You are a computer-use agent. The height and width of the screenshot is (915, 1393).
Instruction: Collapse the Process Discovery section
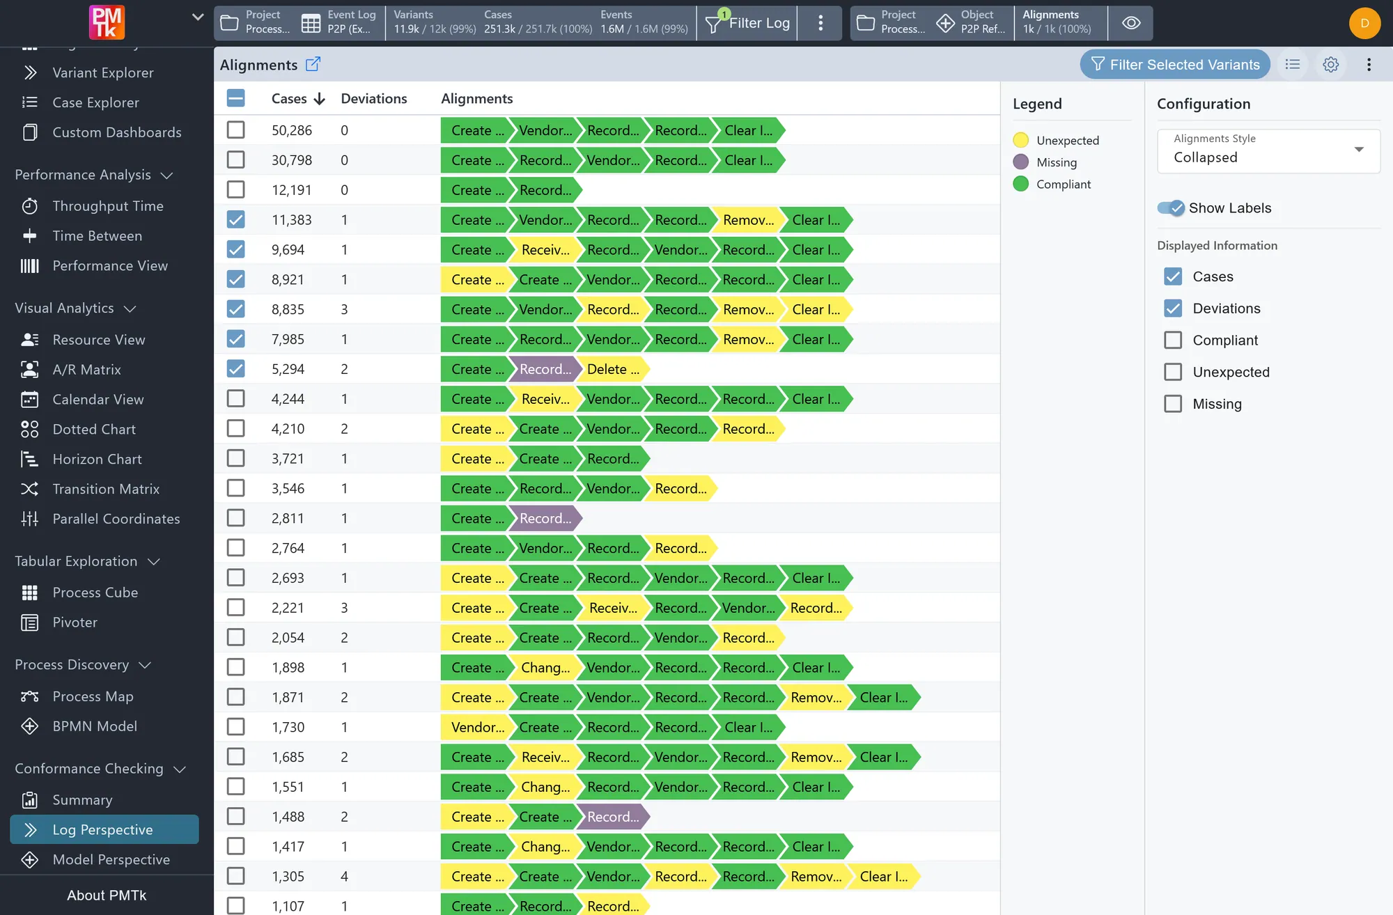(145, 665)
